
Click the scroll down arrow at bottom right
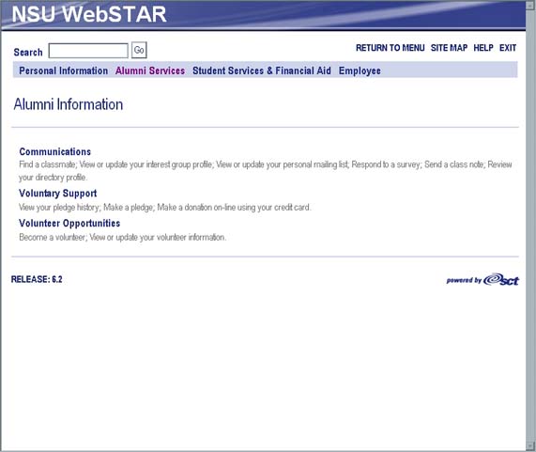click(x=531, y=446)
